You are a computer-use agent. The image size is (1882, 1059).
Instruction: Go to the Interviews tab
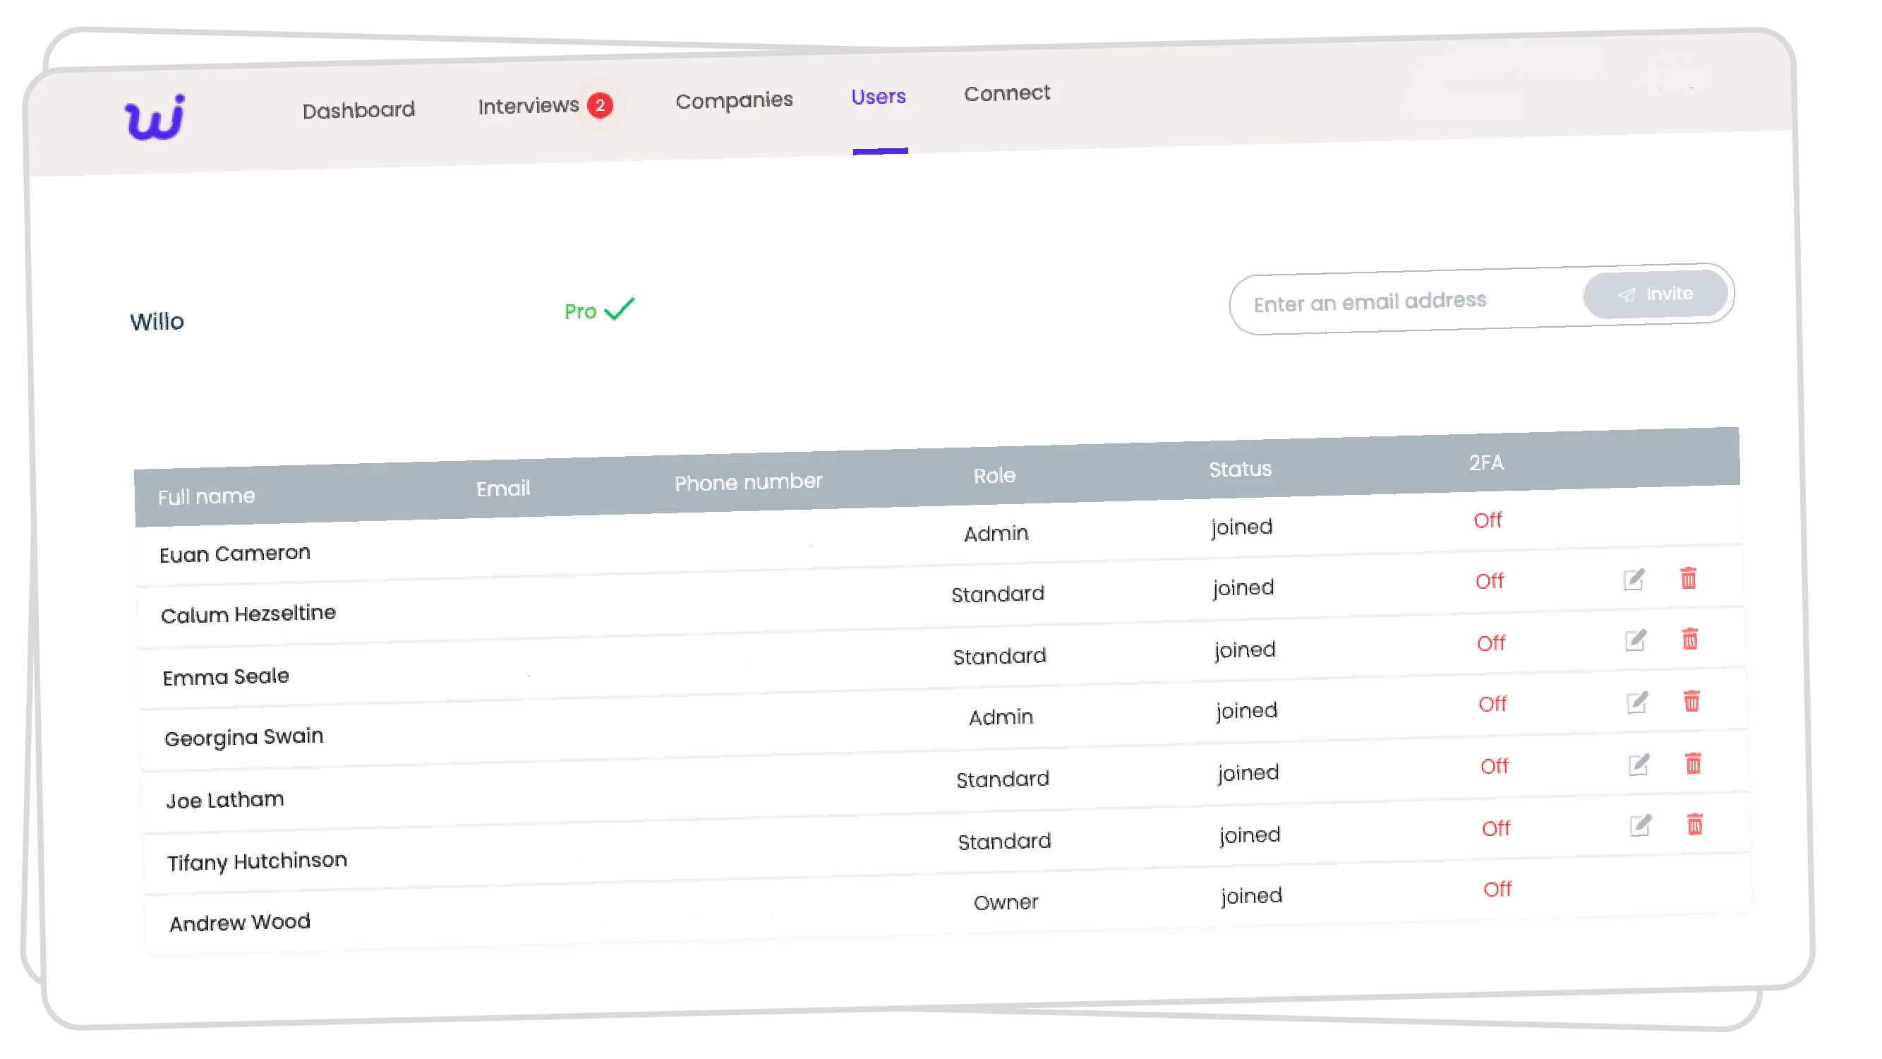529,106
